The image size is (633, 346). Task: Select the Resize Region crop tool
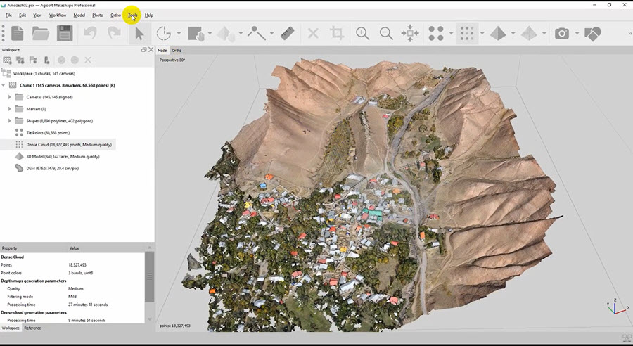pyautogui.click(x=337, y=33)
